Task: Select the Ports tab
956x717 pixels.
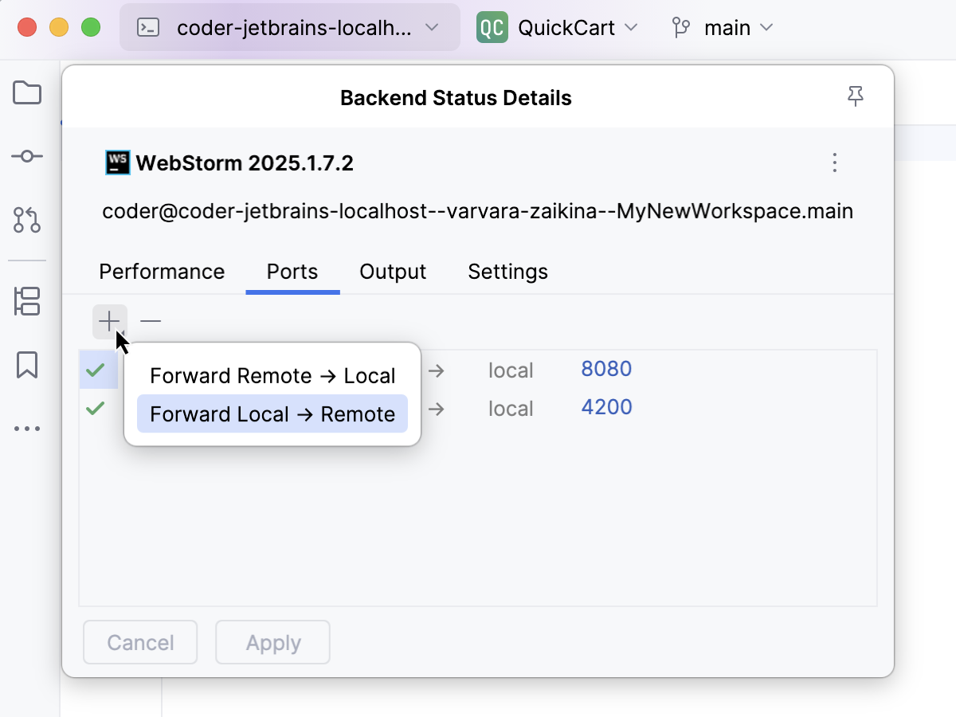Action: 292,272
